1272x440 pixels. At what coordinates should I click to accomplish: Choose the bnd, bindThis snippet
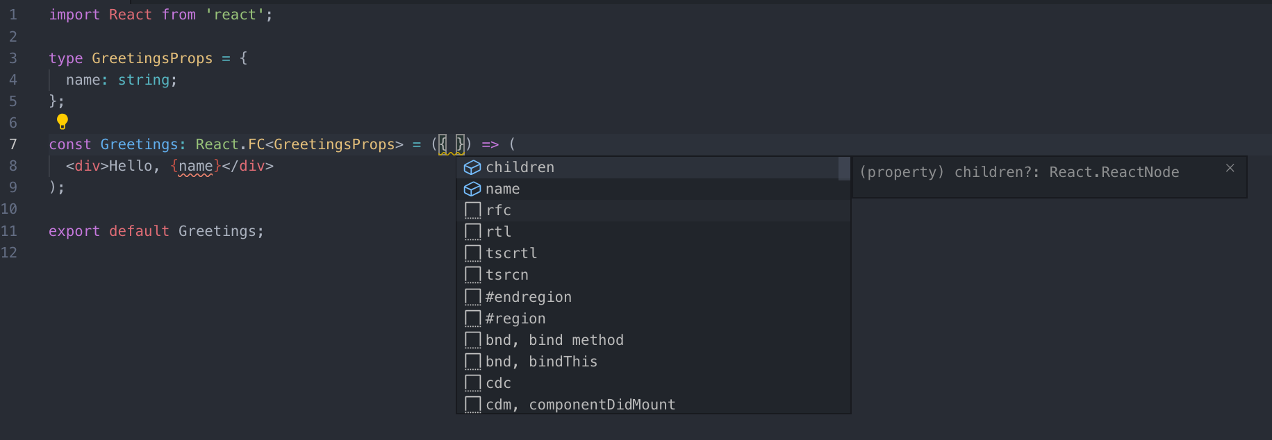coord(541,362)
